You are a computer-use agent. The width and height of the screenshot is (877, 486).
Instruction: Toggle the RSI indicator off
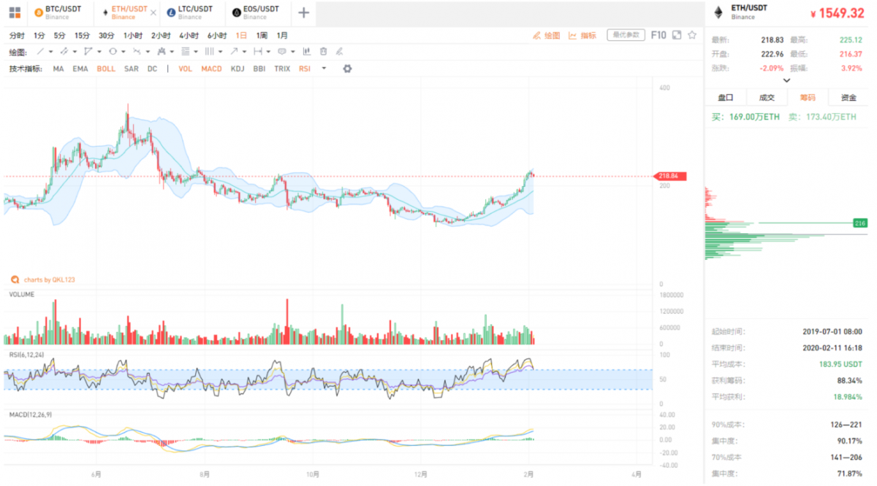tap(304, 69)
